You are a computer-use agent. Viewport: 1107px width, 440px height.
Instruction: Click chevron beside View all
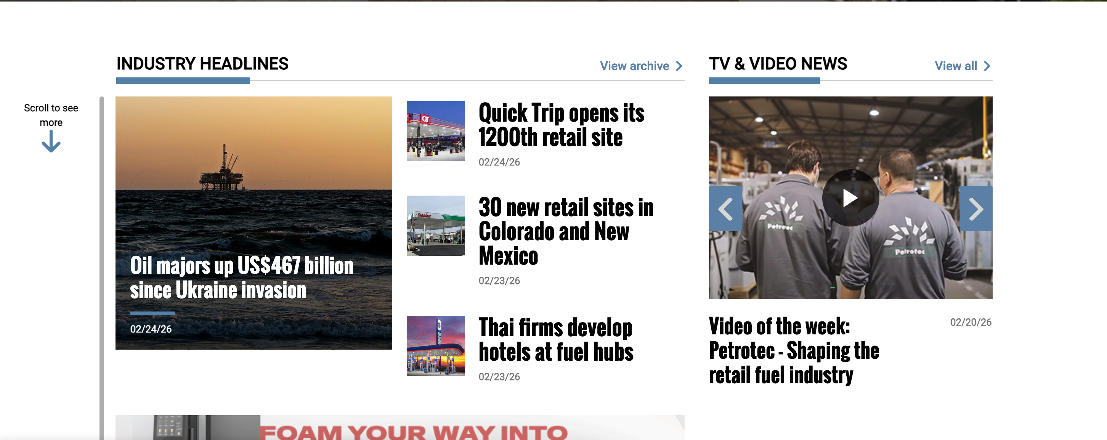tap(987, 66)
